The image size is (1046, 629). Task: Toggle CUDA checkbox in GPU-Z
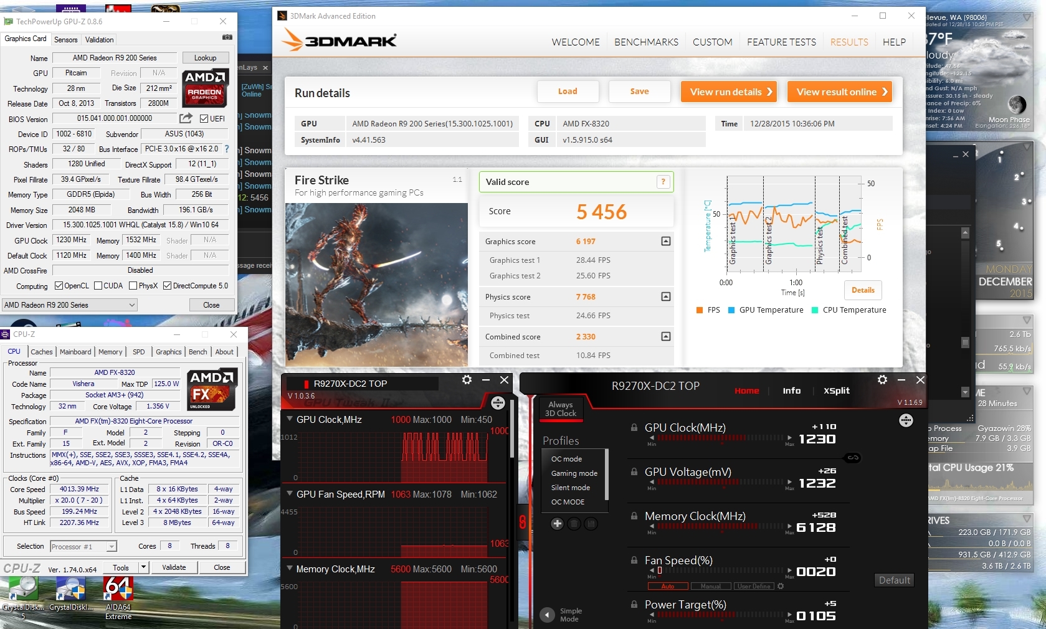(98, 286)
